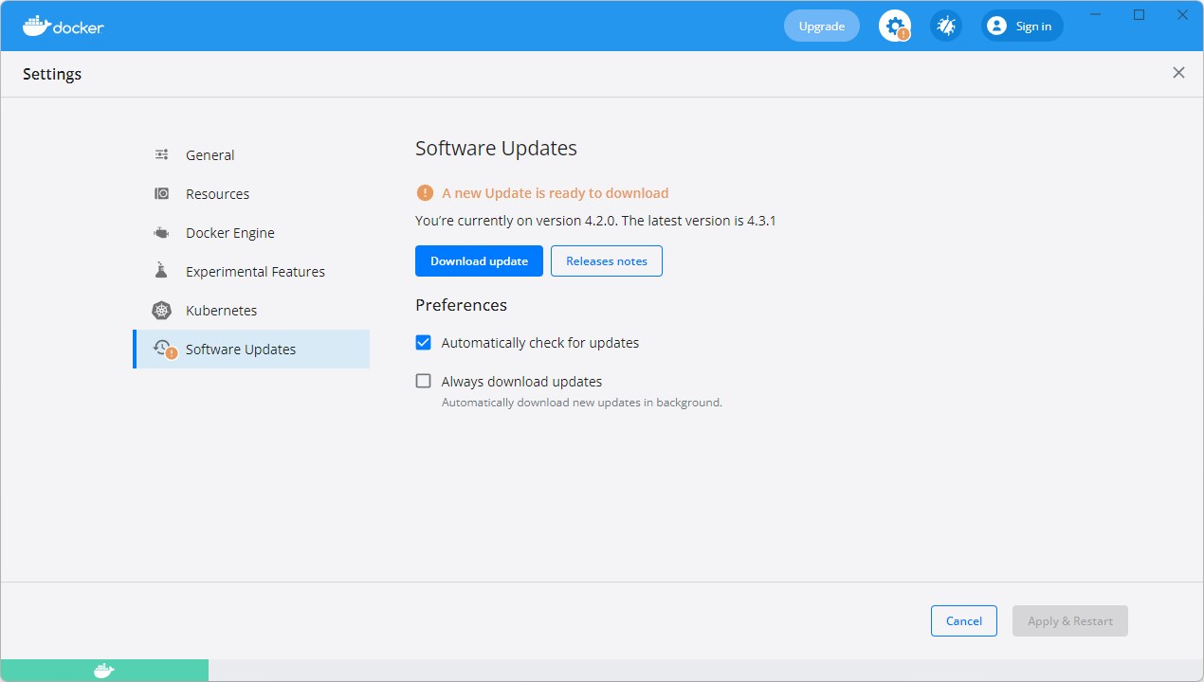Switch to the Kubernetes settings page

click(x=221, y=310)
